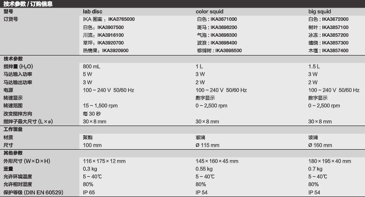Select the lab disc order entry IKA3916100

104,35
